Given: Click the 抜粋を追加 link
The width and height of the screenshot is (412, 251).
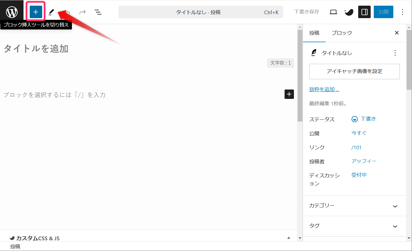Looking at the screenshot, I should click(324, 90).
